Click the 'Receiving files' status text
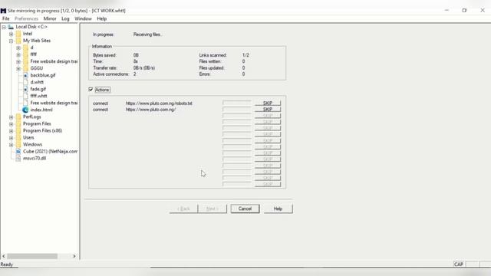This screenshot has height=276, width=491. pyautogui.click(x=147, y=34)
